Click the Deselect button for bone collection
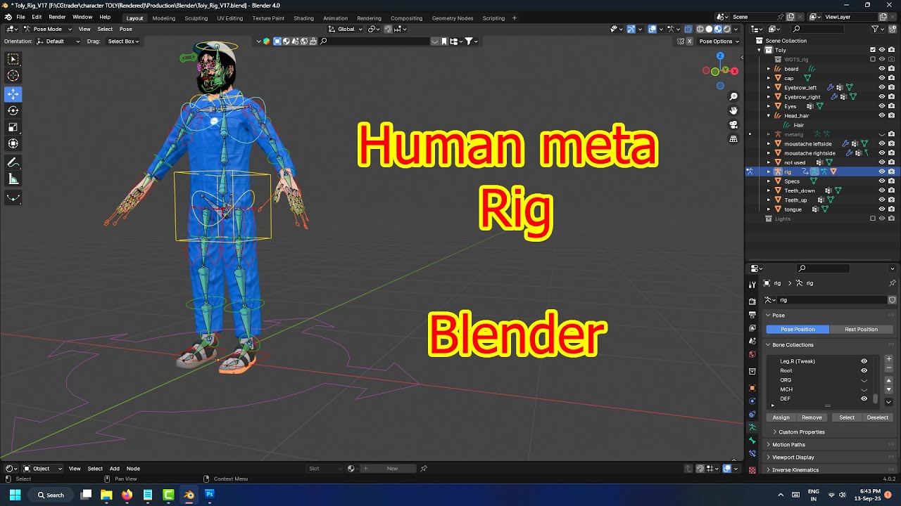901x506 pixels. pos(877,417)
